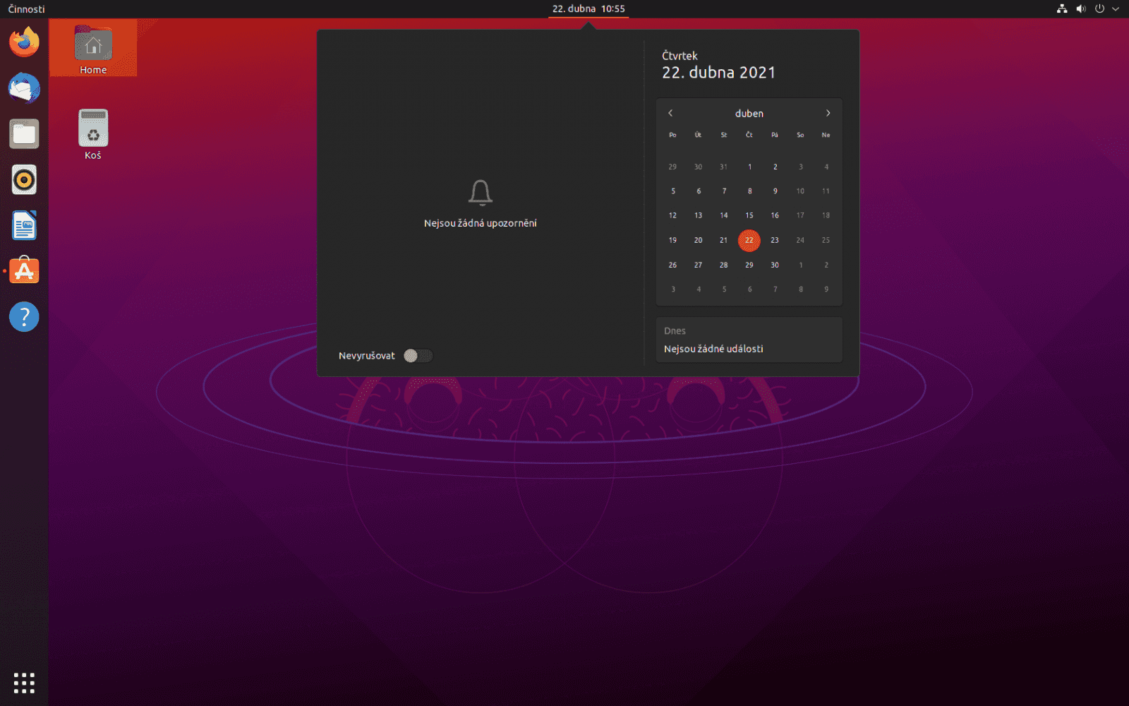
Task: Show all applications grid
Action: [x=25, y=683]
